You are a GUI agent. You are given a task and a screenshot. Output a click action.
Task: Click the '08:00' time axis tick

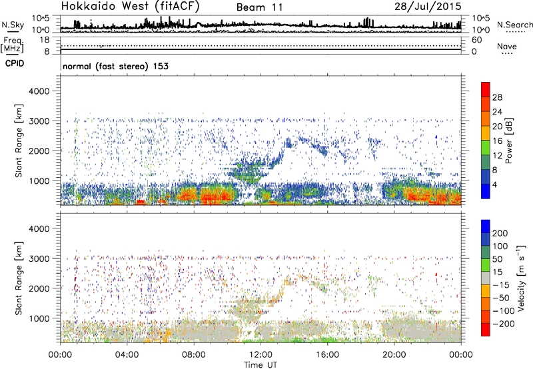coord(194,355)
